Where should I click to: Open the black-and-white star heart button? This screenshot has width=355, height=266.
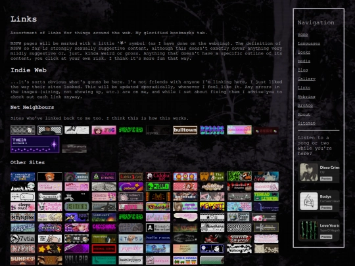coord(212,217)
